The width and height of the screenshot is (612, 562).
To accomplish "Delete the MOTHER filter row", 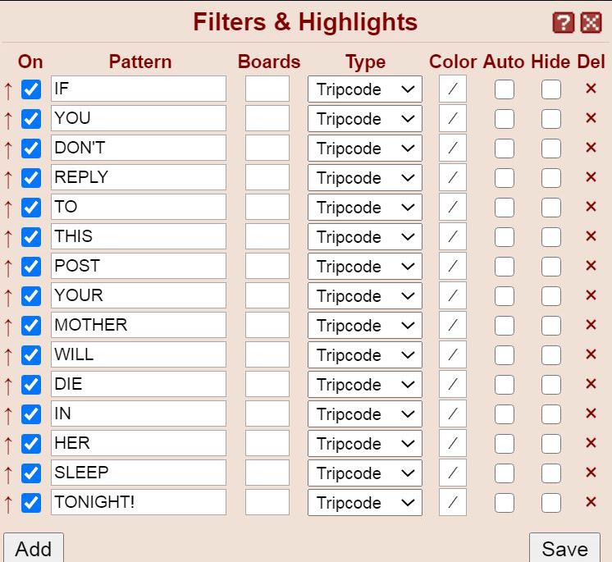I will pos(591,325).
